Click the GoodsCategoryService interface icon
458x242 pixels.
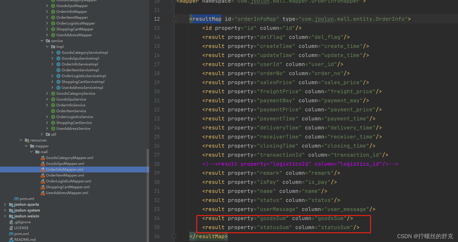tap(53, 94)
